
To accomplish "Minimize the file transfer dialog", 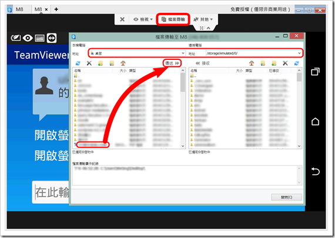I will point(277,36).
